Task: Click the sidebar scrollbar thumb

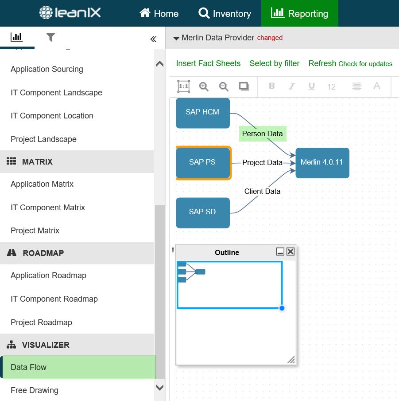Action: pos(160,292)
